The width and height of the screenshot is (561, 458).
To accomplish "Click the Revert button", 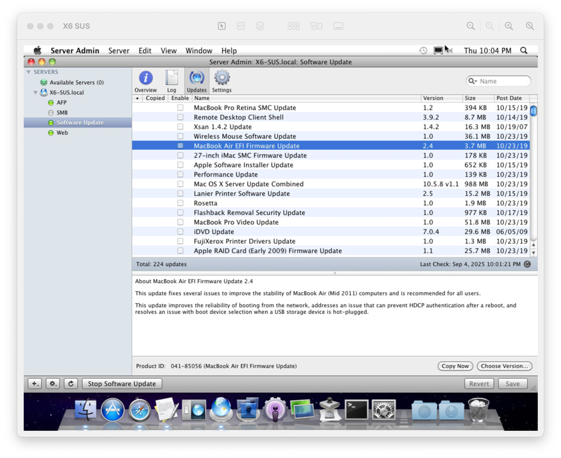I will (x=479, y=384).
